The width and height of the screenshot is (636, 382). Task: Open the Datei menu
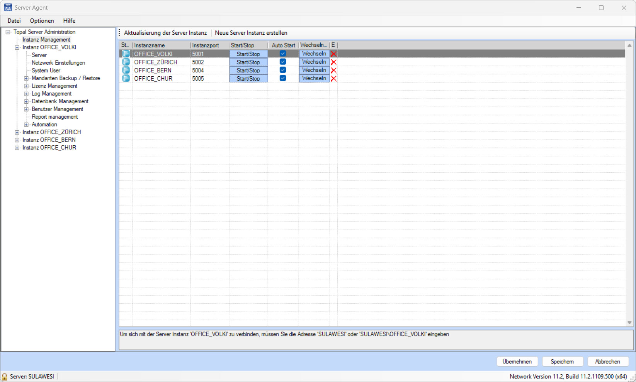click(x=14, y=21)
